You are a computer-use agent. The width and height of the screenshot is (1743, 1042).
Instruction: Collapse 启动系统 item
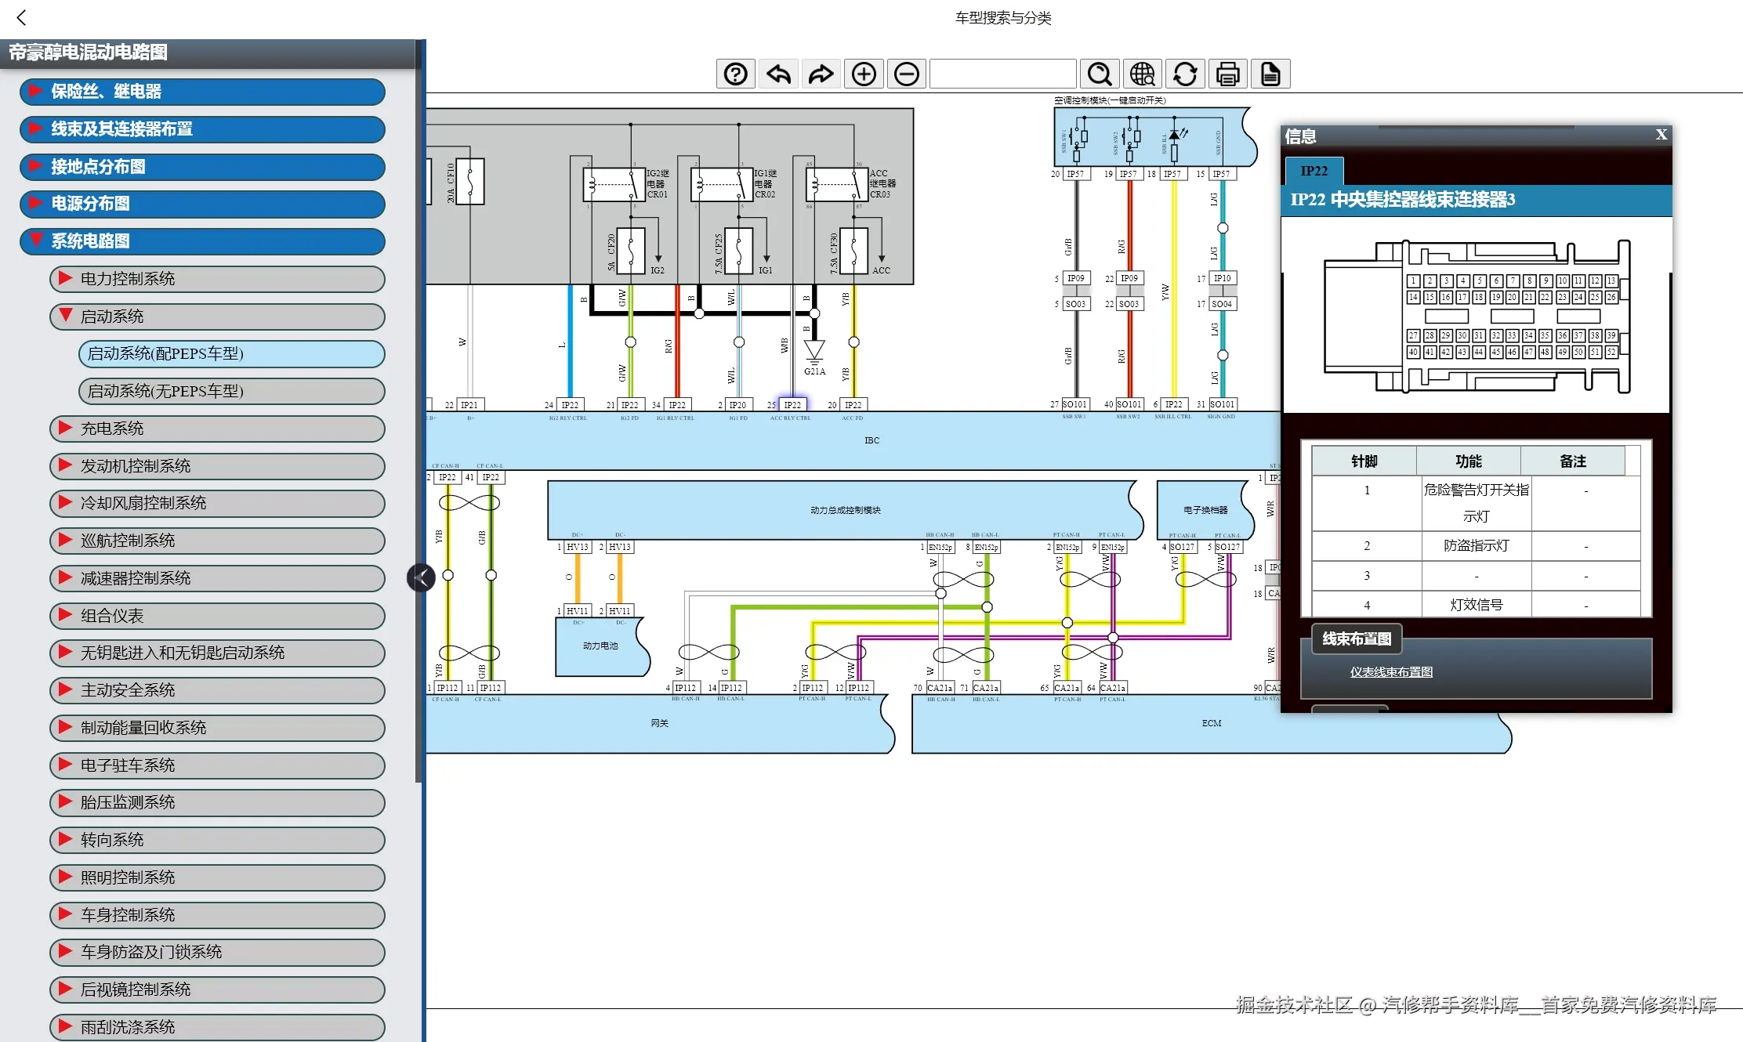[x=217, y=317]
